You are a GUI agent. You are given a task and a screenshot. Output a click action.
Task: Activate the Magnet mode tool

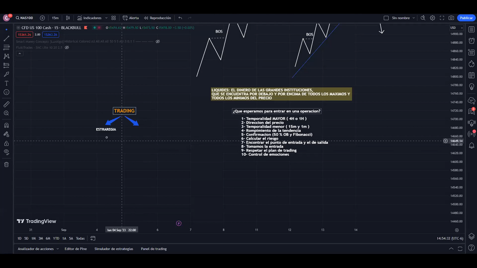(6, 125)
